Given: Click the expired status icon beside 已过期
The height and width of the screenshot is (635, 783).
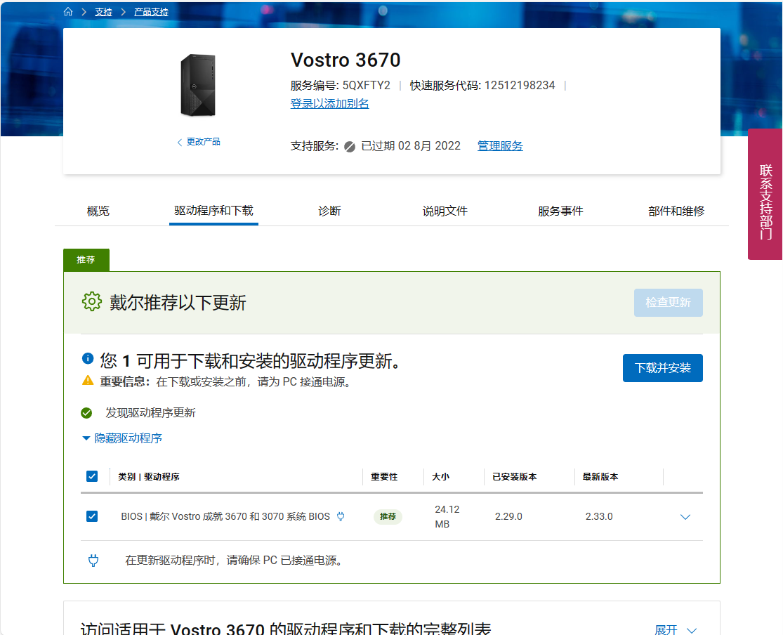Looking at the screenshot, I should coord(350,146).
